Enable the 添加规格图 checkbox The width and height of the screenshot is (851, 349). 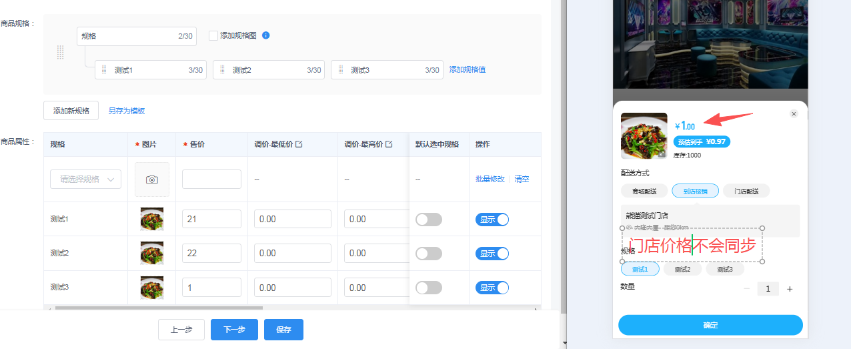[213, 36]
